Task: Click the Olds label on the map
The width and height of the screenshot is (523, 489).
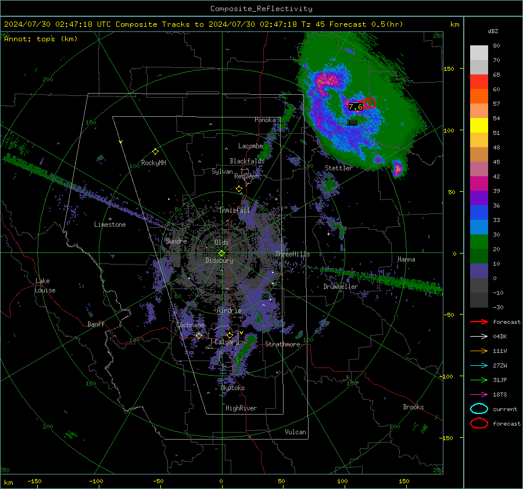Action: click(x=221, y=242)
